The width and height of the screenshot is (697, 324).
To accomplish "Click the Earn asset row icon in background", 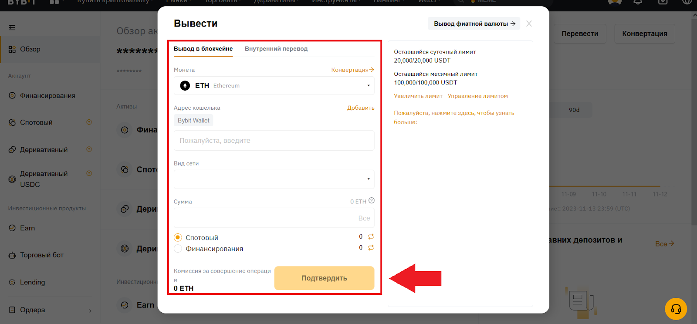I will click(x=125, y=305).
